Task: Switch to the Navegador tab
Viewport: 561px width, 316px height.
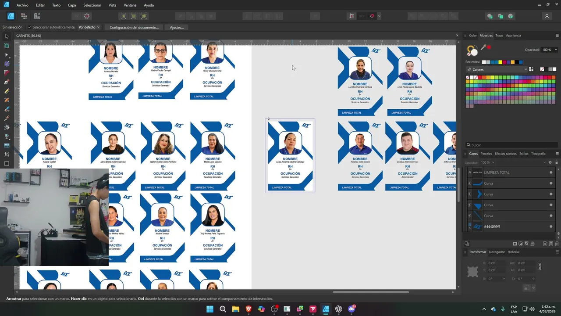Action: coord(497,252)
